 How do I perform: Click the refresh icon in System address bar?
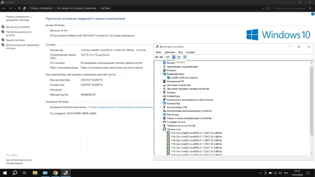tap(268, 8)
